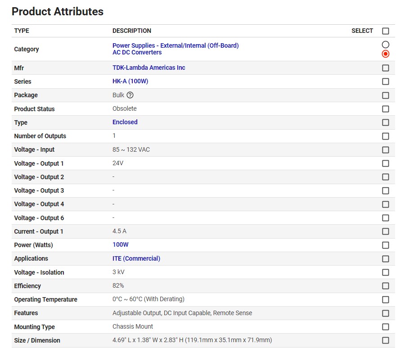Enable the Mounting Type checkbox

pos(386,327)
